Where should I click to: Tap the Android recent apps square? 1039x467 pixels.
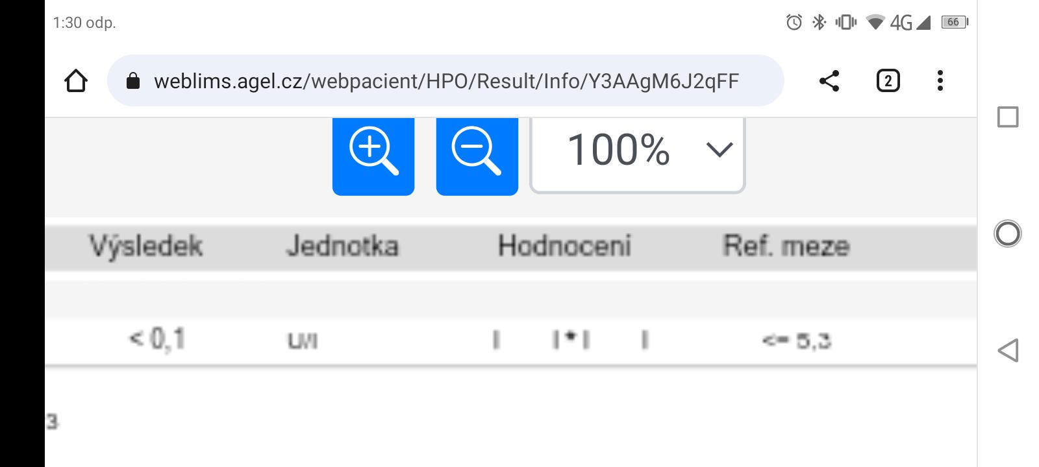pyautogui.click(x=1007, y=117)
